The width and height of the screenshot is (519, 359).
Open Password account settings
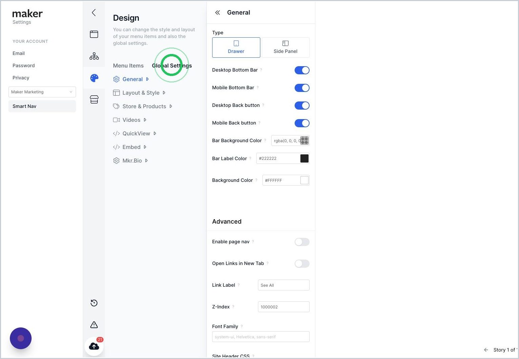(x=23, y=65)
